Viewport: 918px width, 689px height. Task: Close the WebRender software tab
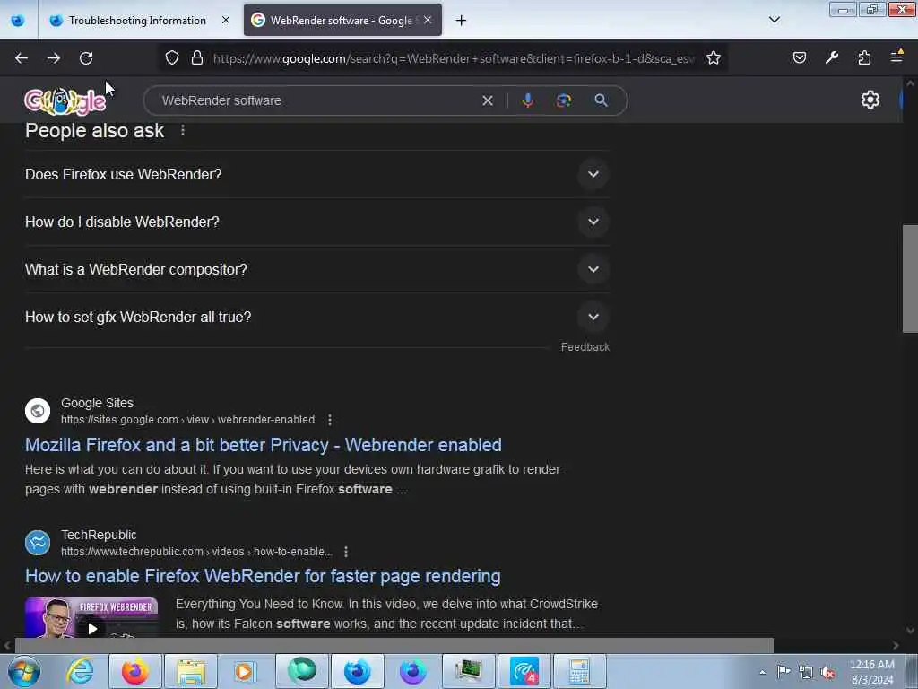(428, 21)
